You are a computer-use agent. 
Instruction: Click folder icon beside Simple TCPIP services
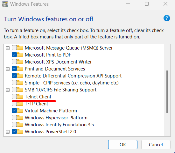(x=20, y=83)
